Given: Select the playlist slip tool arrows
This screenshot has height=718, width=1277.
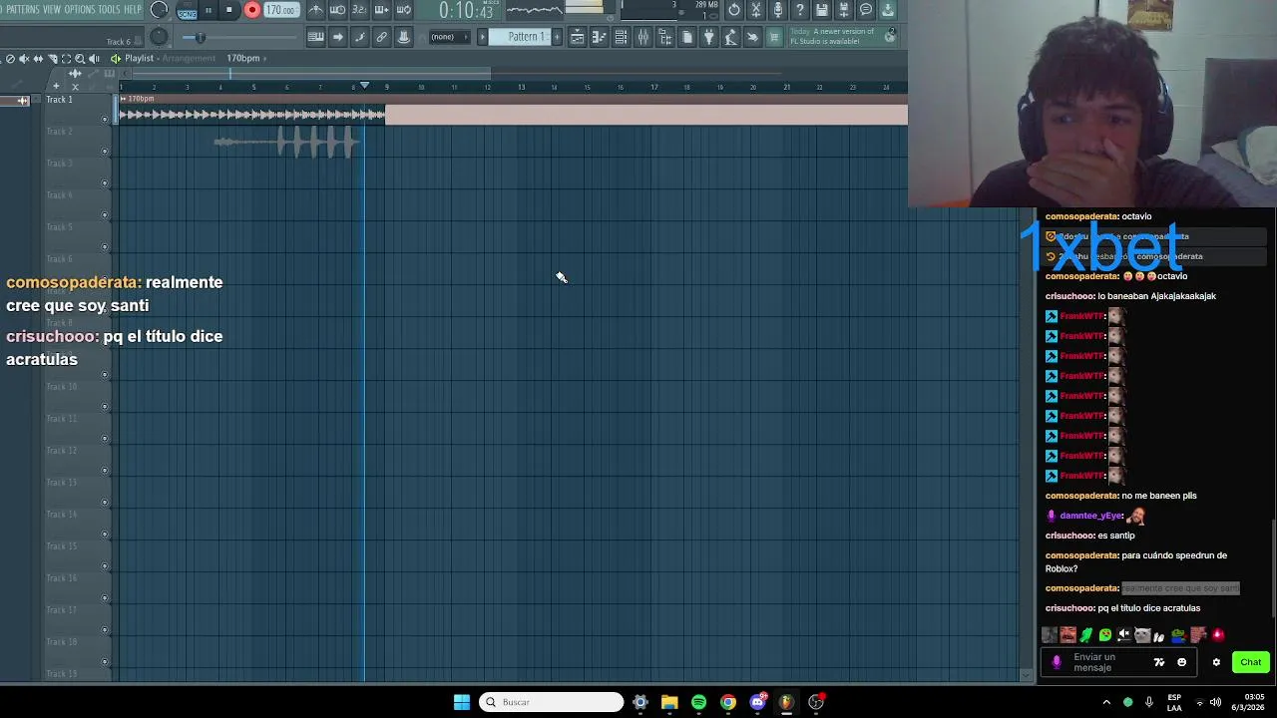Looking at the screenshot, I should pyautogui.click(x=38, y=58).
